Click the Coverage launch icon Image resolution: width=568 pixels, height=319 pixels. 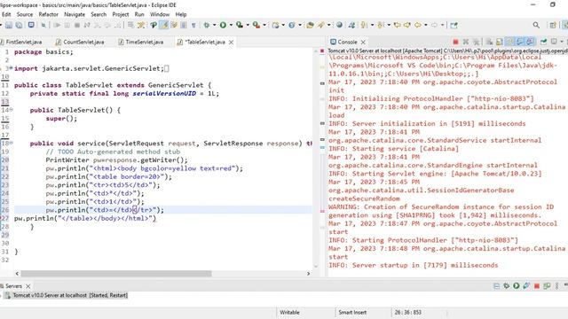pos(240,25)
